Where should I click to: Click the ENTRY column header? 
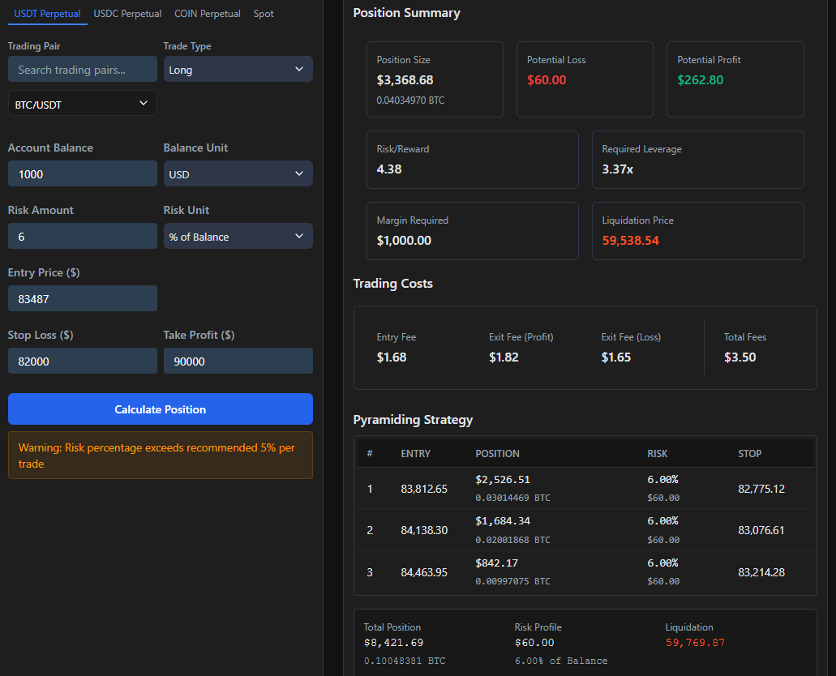[416, 454]
